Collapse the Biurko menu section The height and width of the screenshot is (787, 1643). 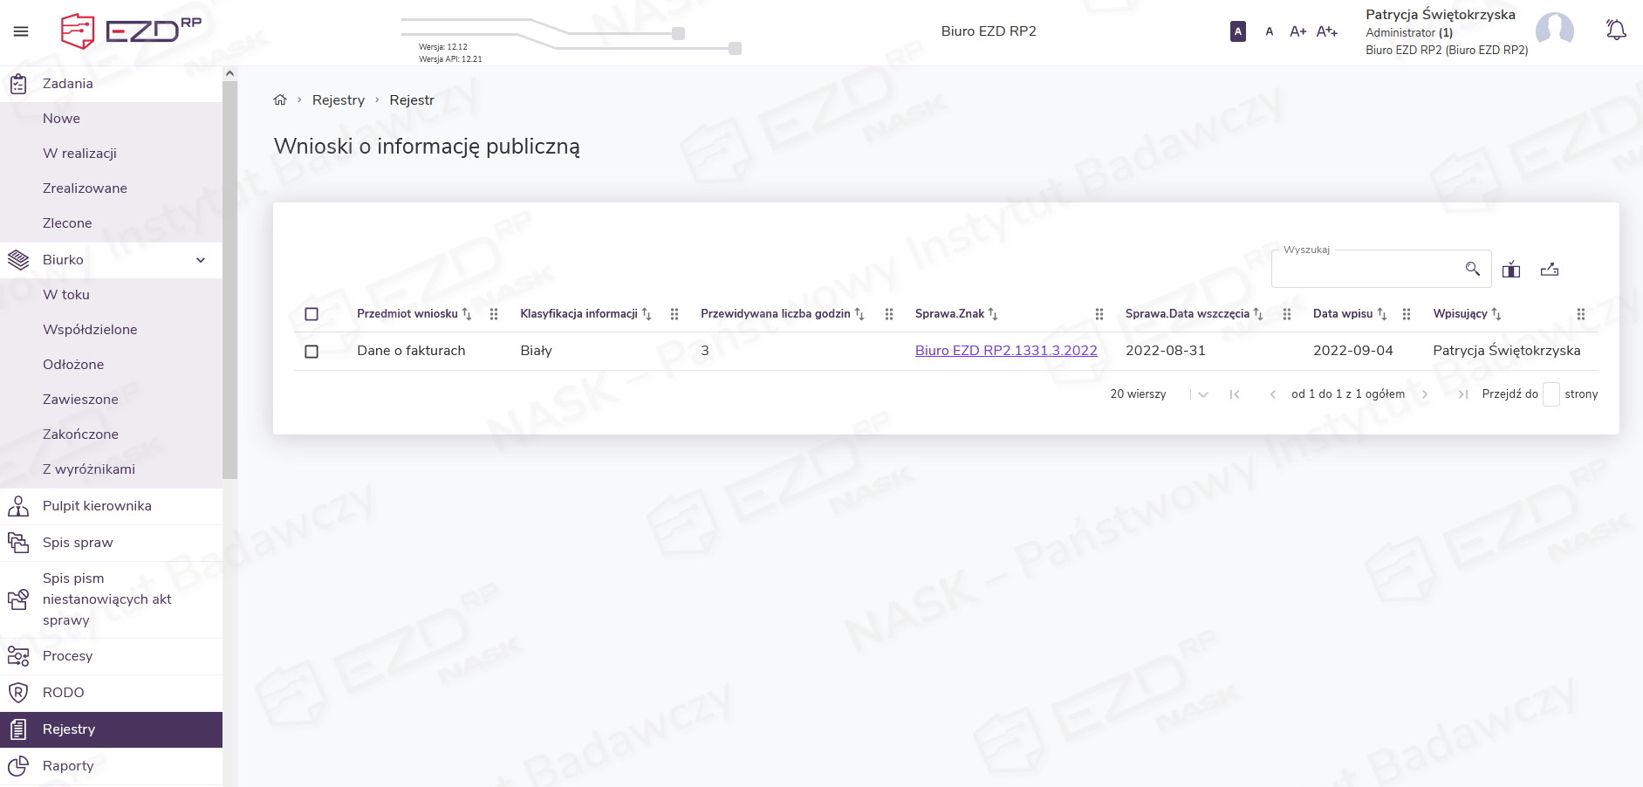click(x=201, y=260)
